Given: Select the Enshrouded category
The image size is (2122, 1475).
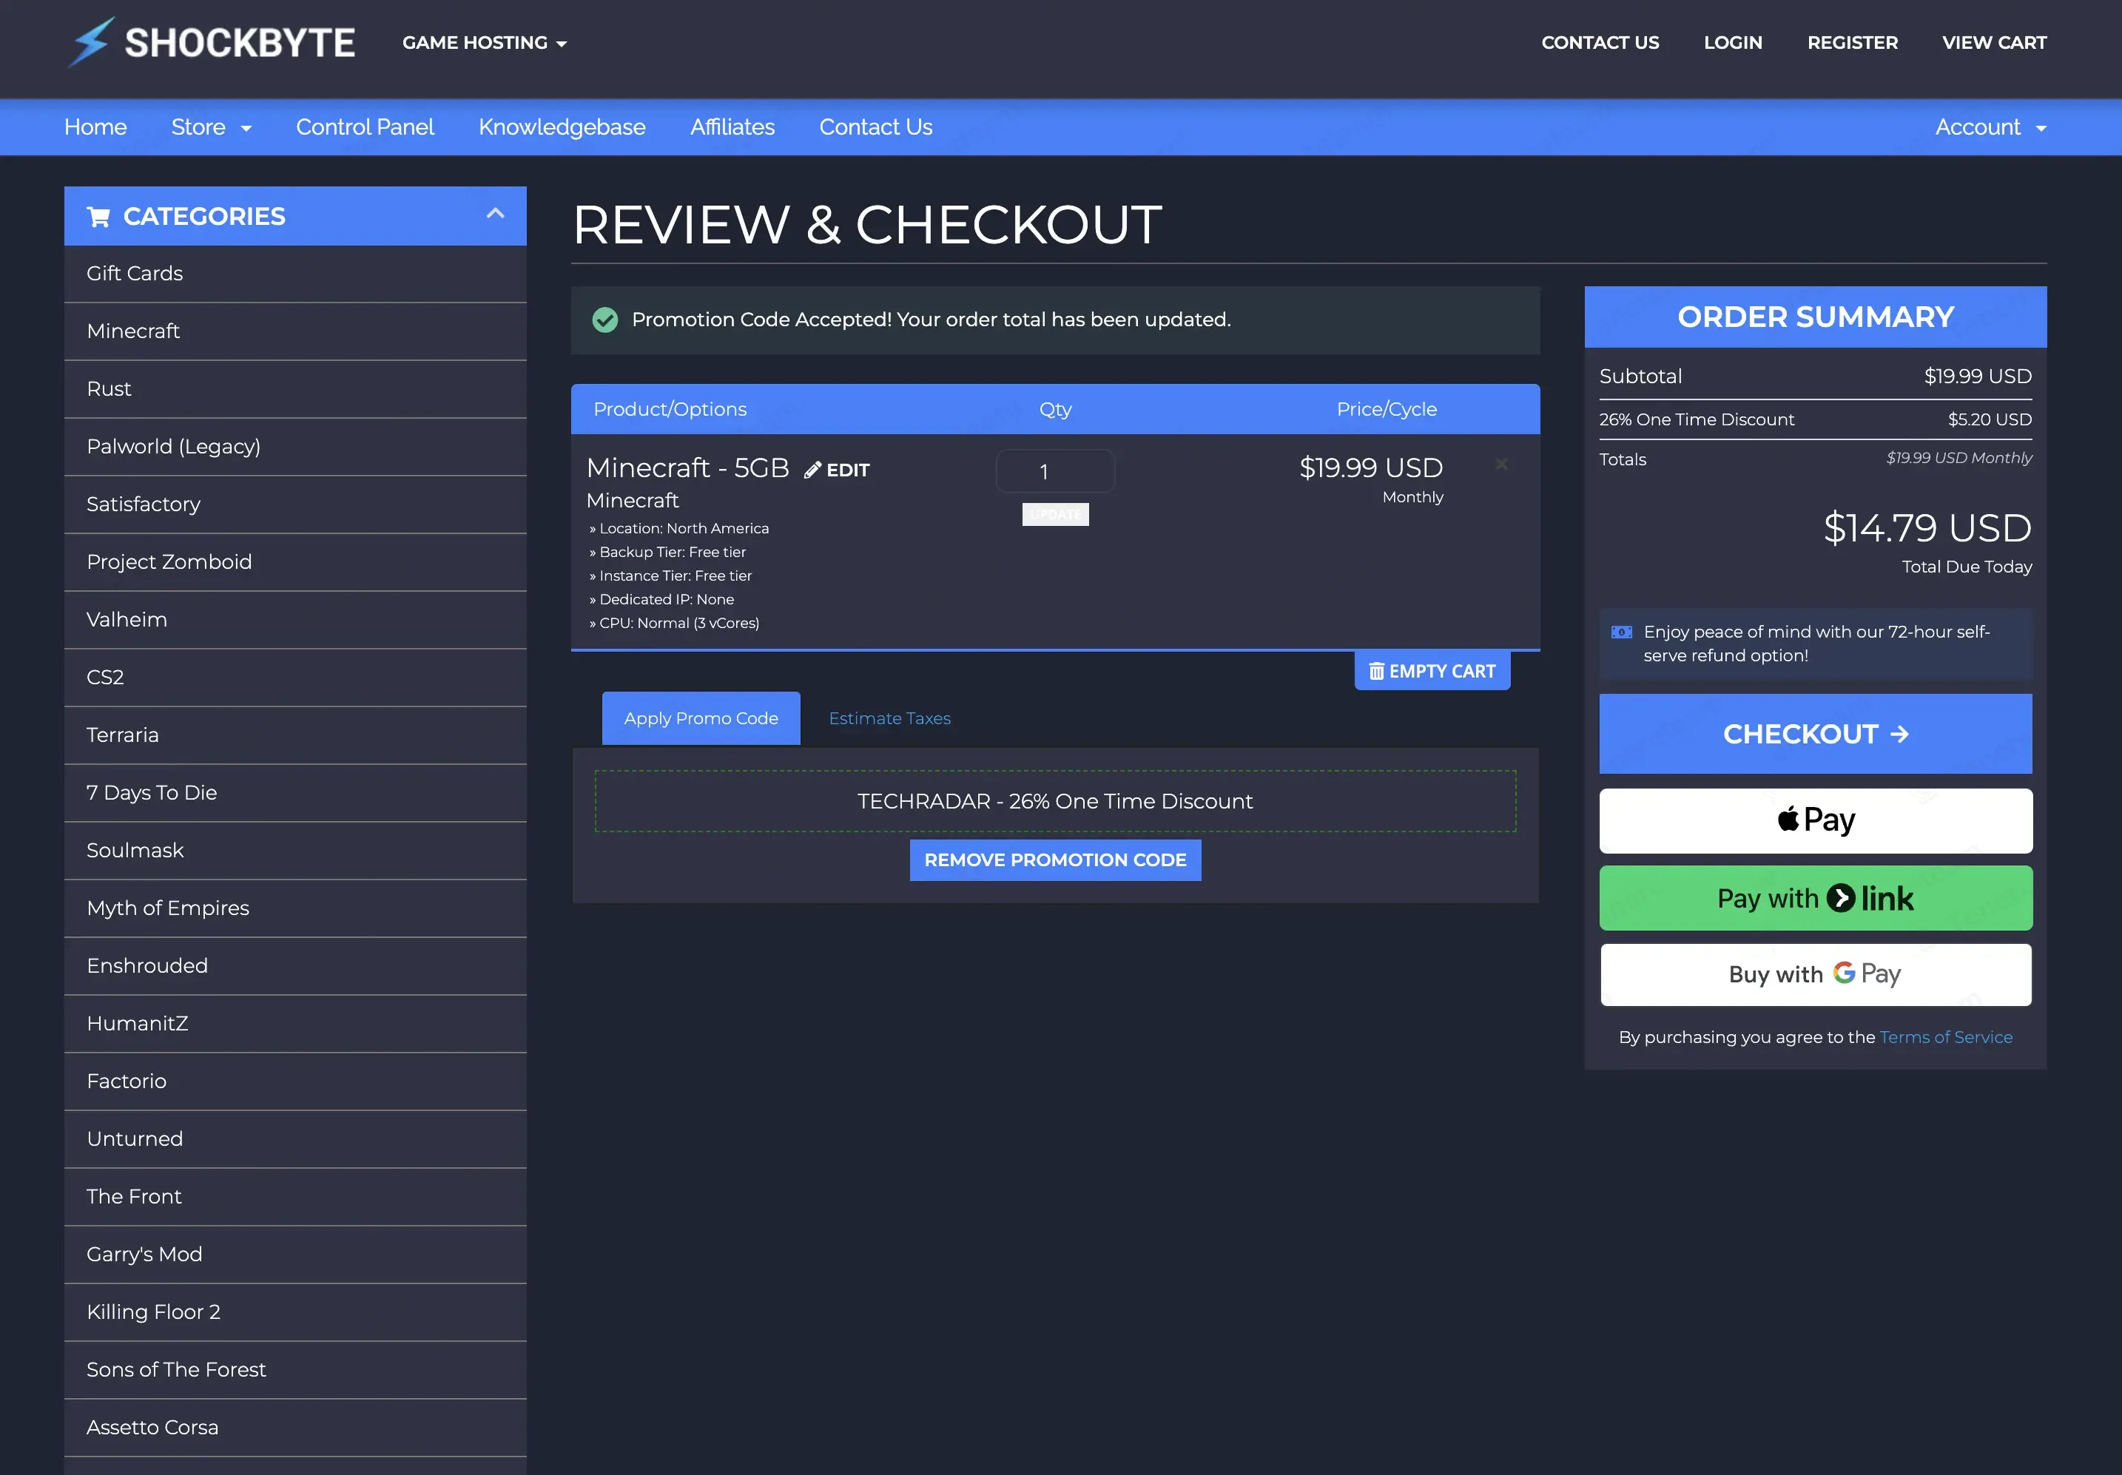Looking at the screenshot, I should [x=294, y=966].
